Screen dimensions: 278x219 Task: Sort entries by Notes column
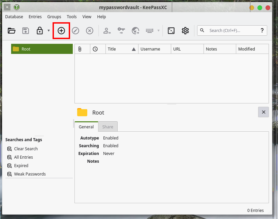click(x=220, y=49)
